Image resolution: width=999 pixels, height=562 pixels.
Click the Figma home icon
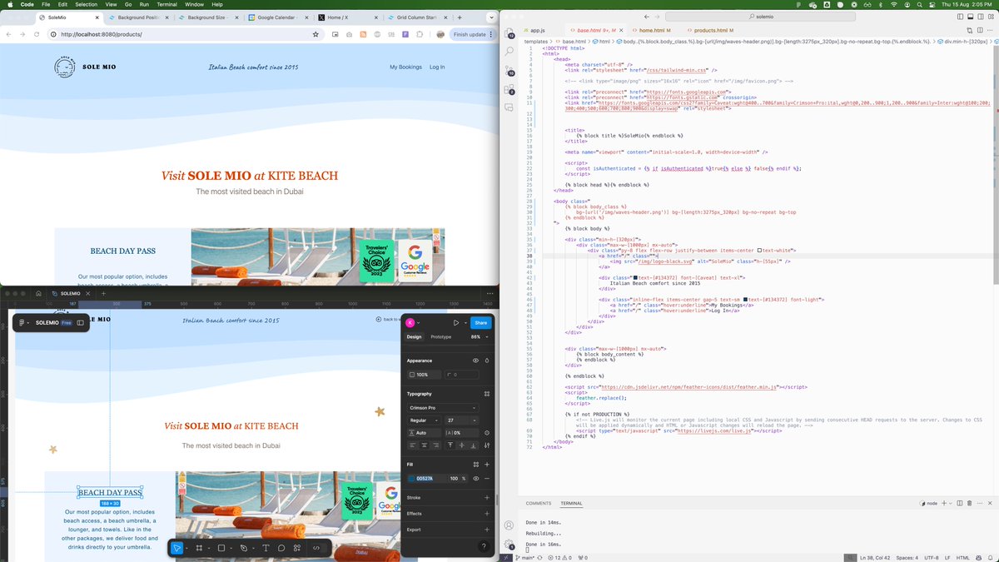(38, 294)
